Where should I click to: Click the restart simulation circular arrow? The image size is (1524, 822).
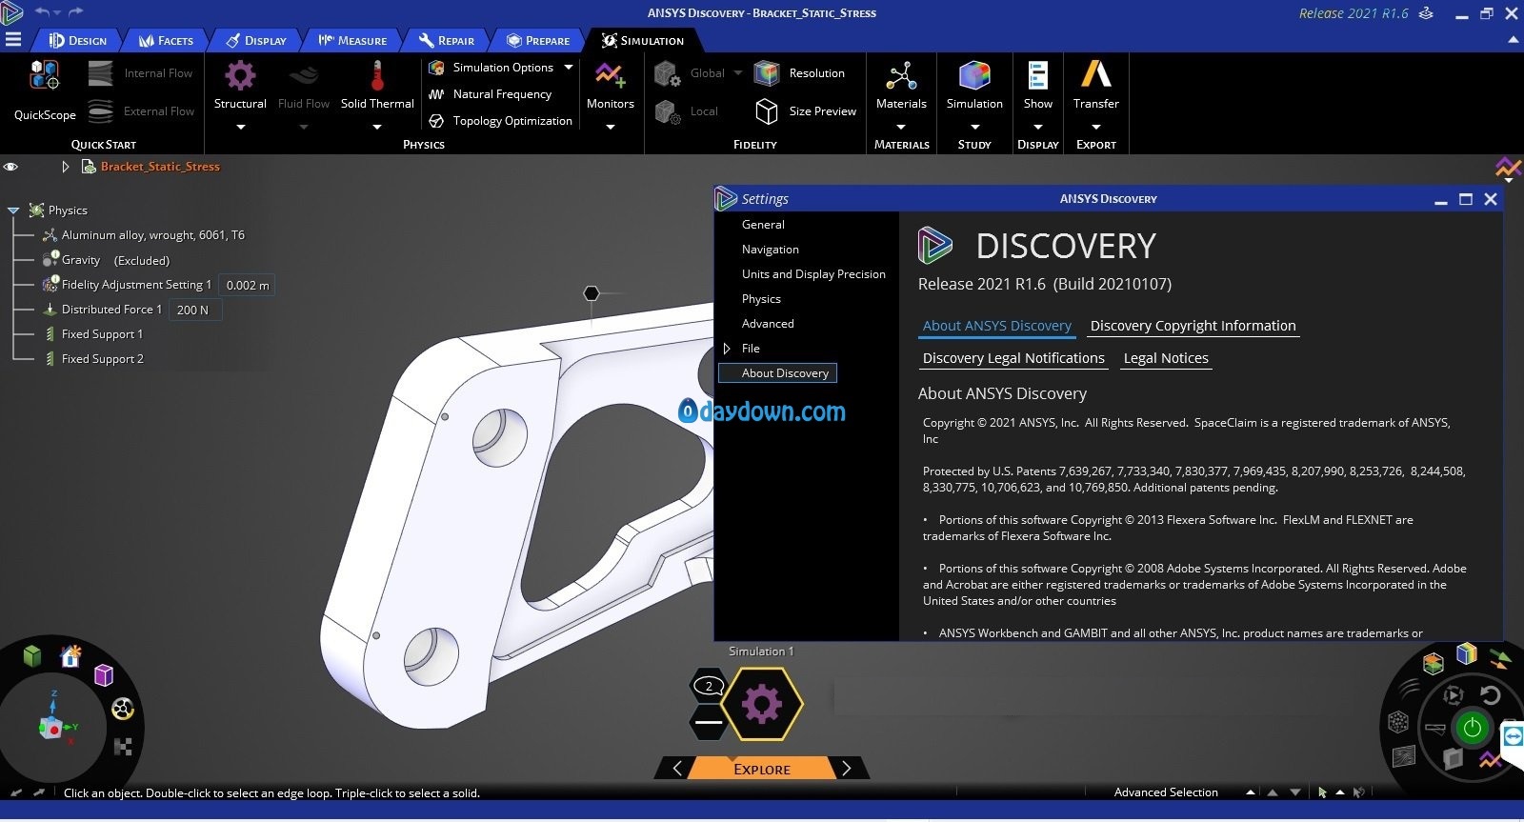pyautogui.click(x=1491, y=695)
